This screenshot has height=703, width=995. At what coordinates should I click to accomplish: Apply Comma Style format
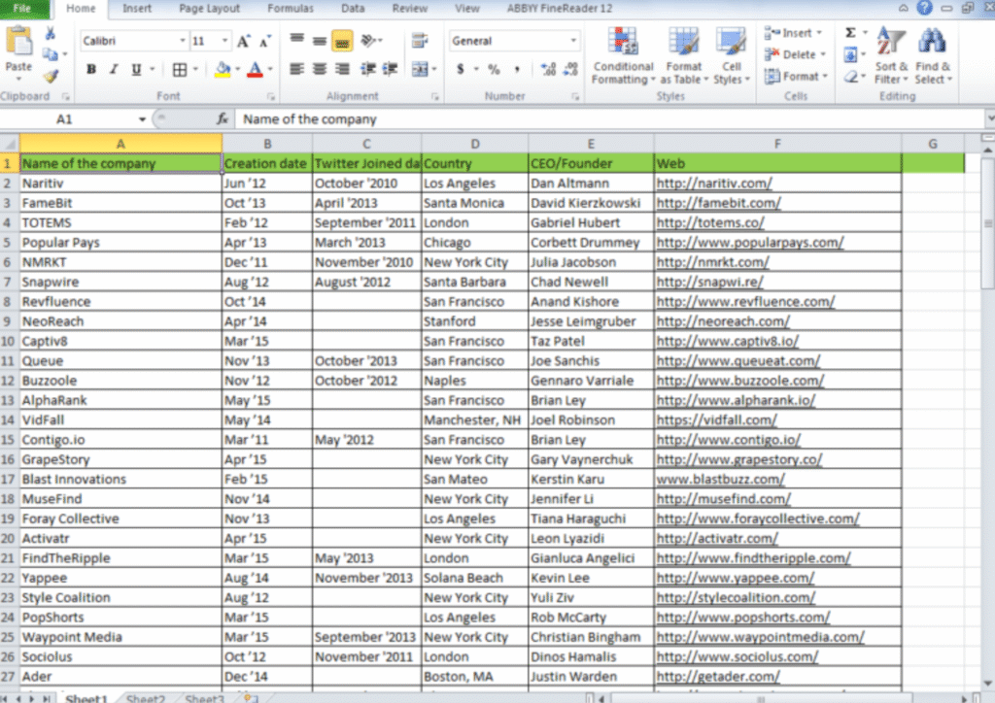point(517,69)
